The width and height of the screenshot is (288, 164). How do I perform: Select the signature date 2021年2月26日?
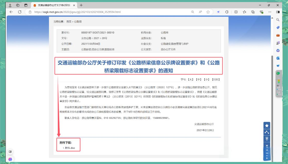(205, 130)
